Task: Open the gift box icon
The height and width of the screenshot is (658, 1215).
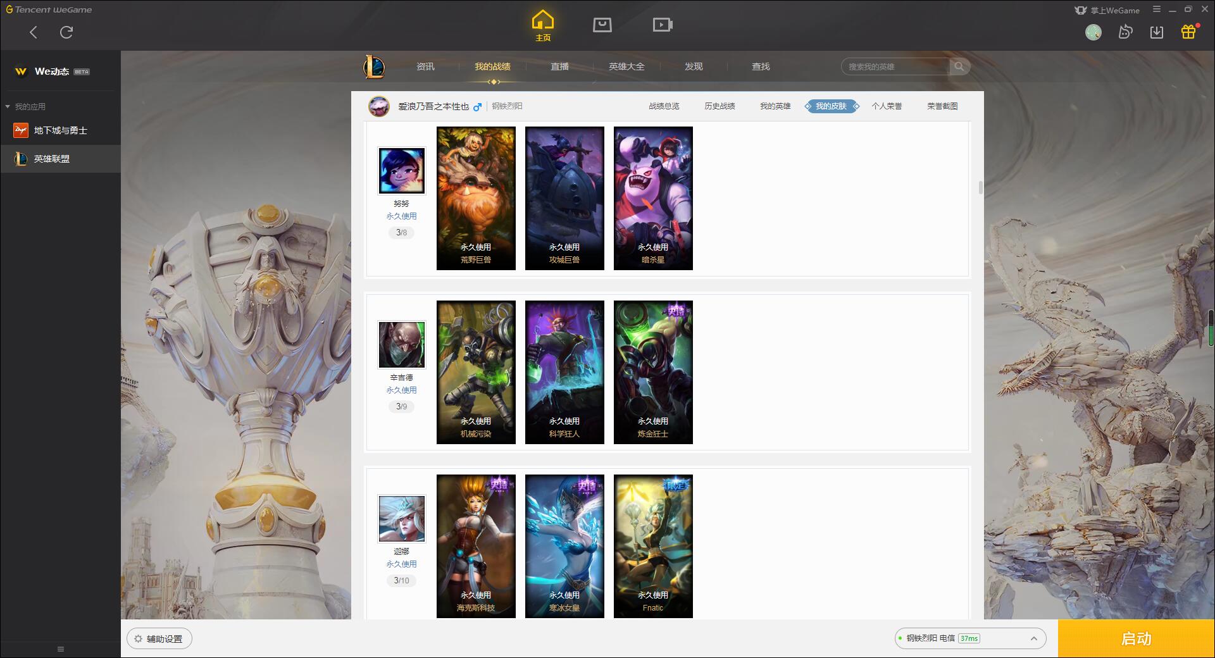Action: point(1188,32)
